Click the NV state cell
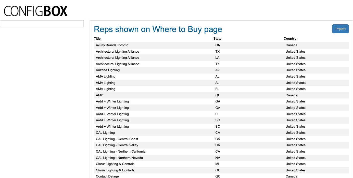 218,158
